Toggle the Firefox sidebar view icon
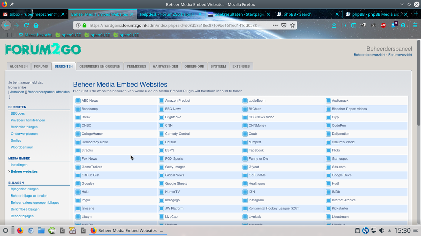Viewport: 421px width, 236px height. 354,25
